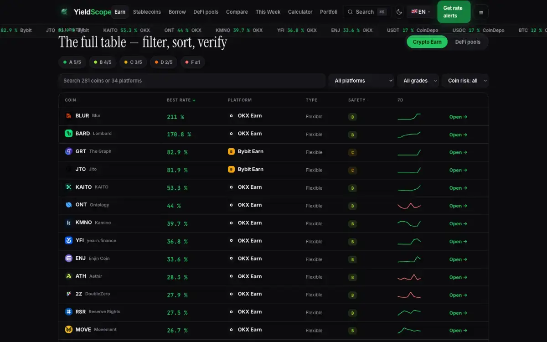Open the All platforms dropdown
547x342 pixels.
pyautogui.click(x=361, y=81)
